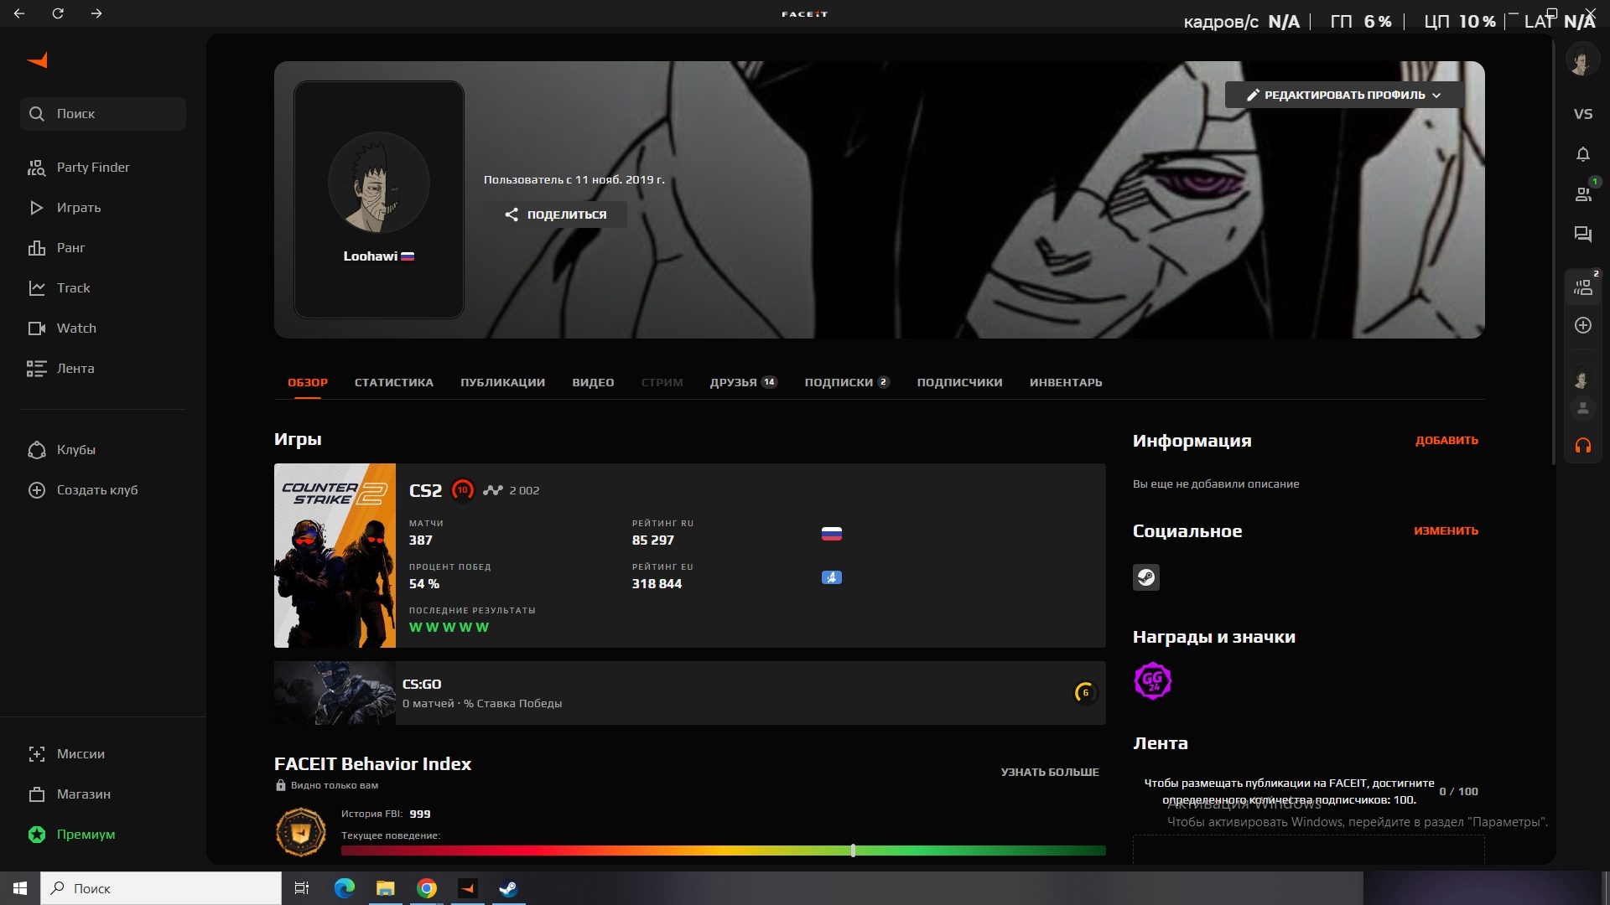
Task: Open Steam from the Windows taskbar
Action: tap(508, 888)
